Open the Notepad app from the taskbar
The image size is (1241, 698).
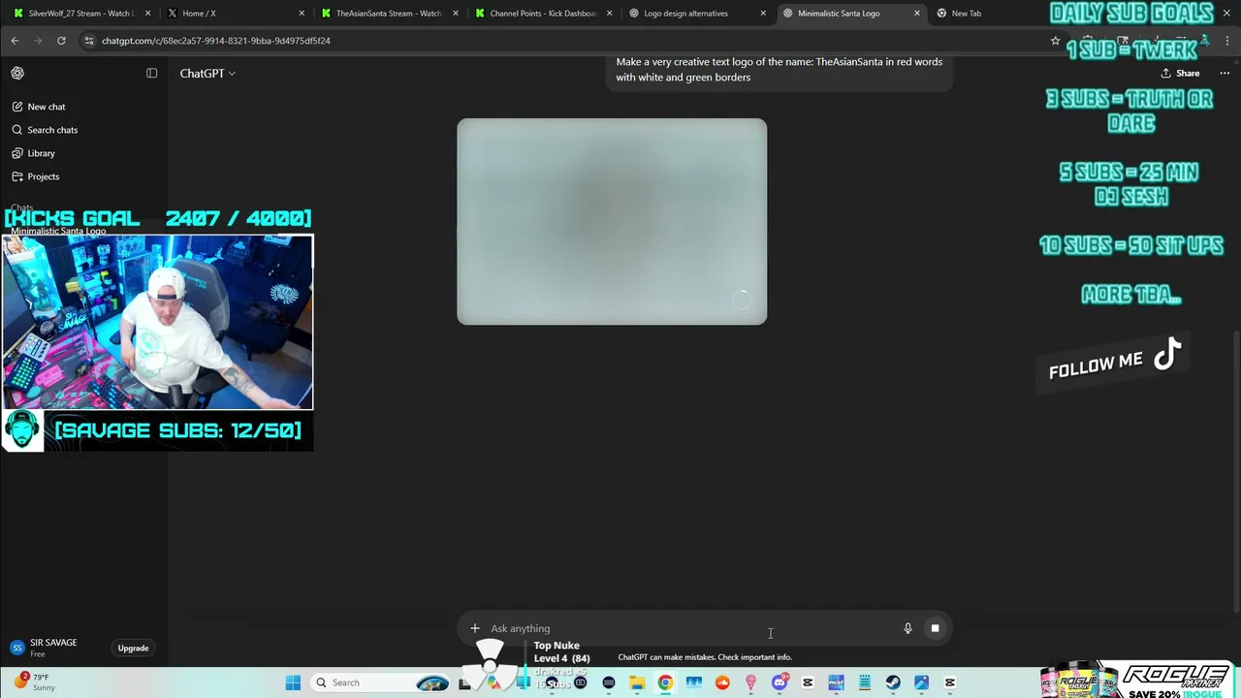tap(865, 682)
